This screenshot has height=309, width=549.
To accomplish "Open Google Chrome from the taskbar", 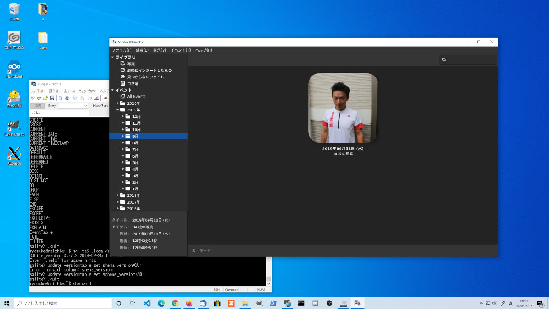I will pos(175,304).
